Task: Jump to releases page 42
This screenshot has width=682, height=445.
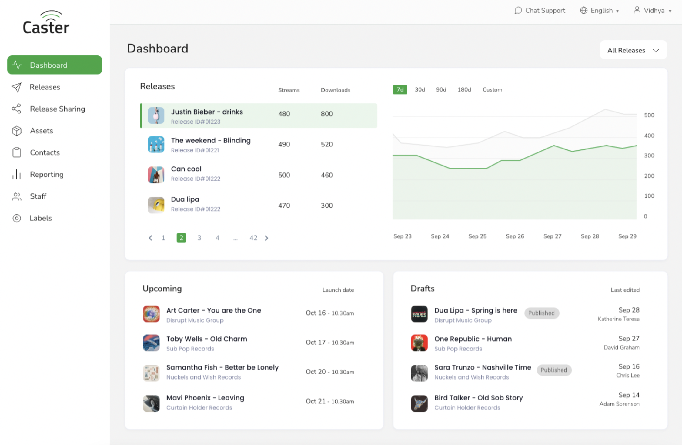Action: 253,238
